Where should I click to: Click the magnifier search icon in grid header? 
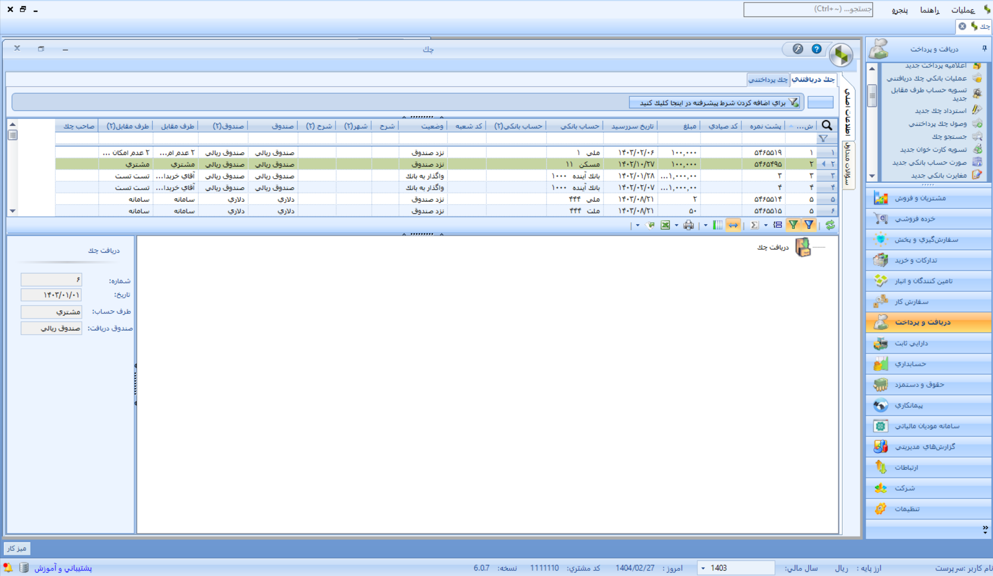click(827, 125)
